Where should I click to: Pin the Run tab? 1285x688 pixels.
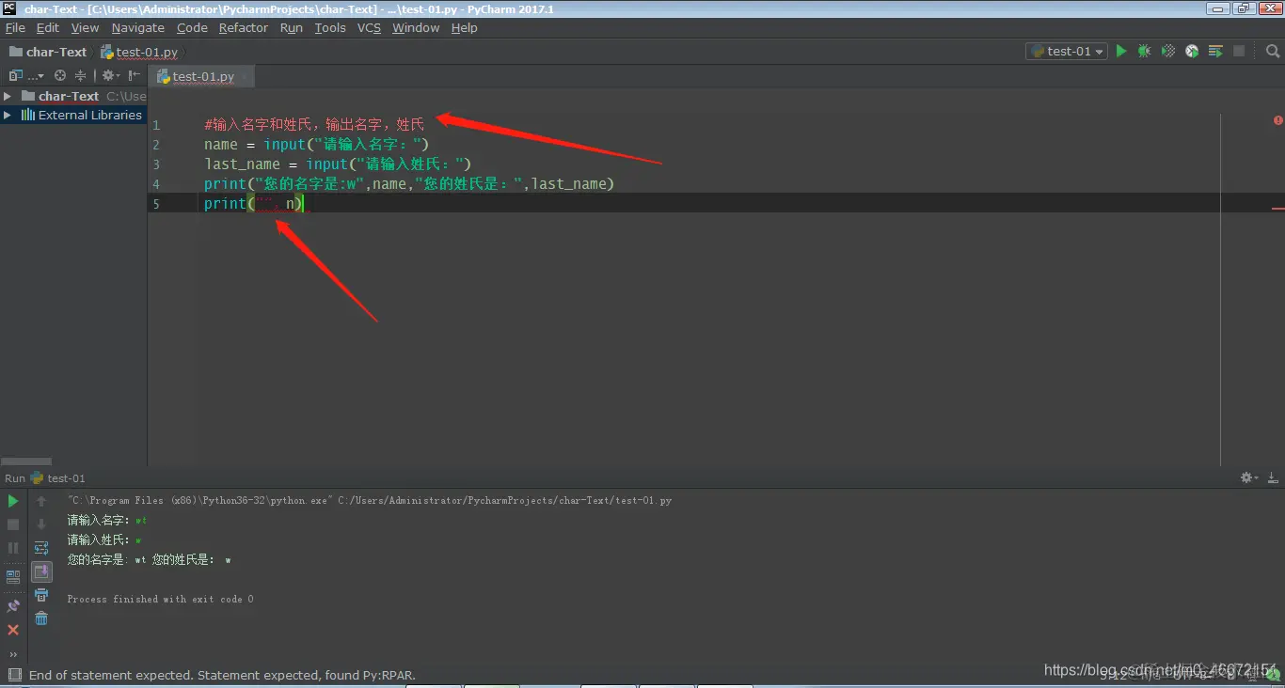pyautogui.click(x=13, y=606)
